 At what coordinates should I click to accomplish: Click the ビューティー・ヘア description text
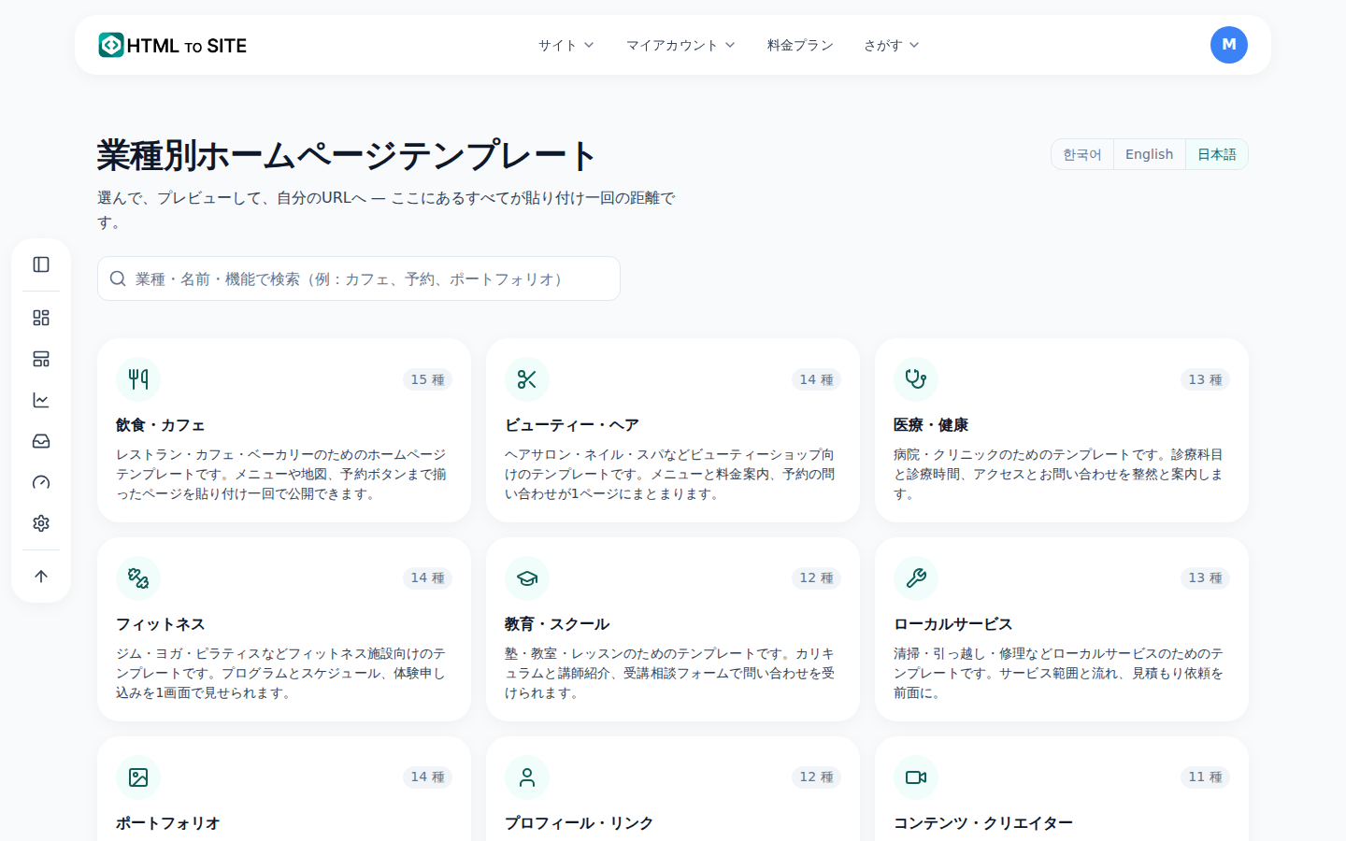(x=671, y=474)
